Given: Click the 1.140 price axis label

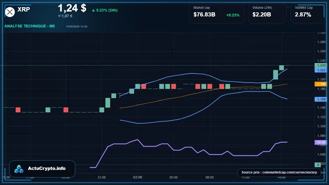Looking at the screenshot, I should pyautogui.click(x=321, y=107).
